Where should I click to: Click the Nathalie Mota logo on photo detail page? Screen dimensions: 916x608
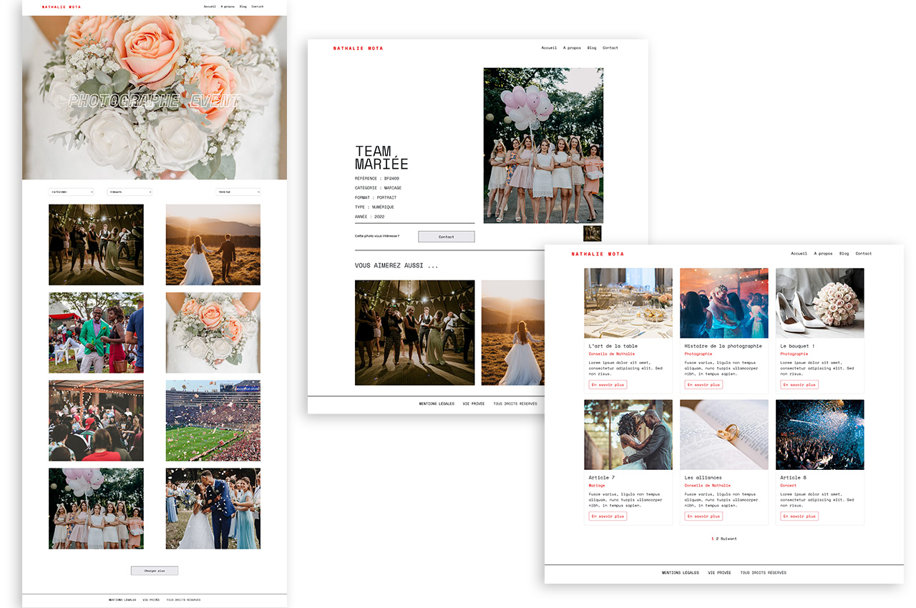click(x=358, y=49)
